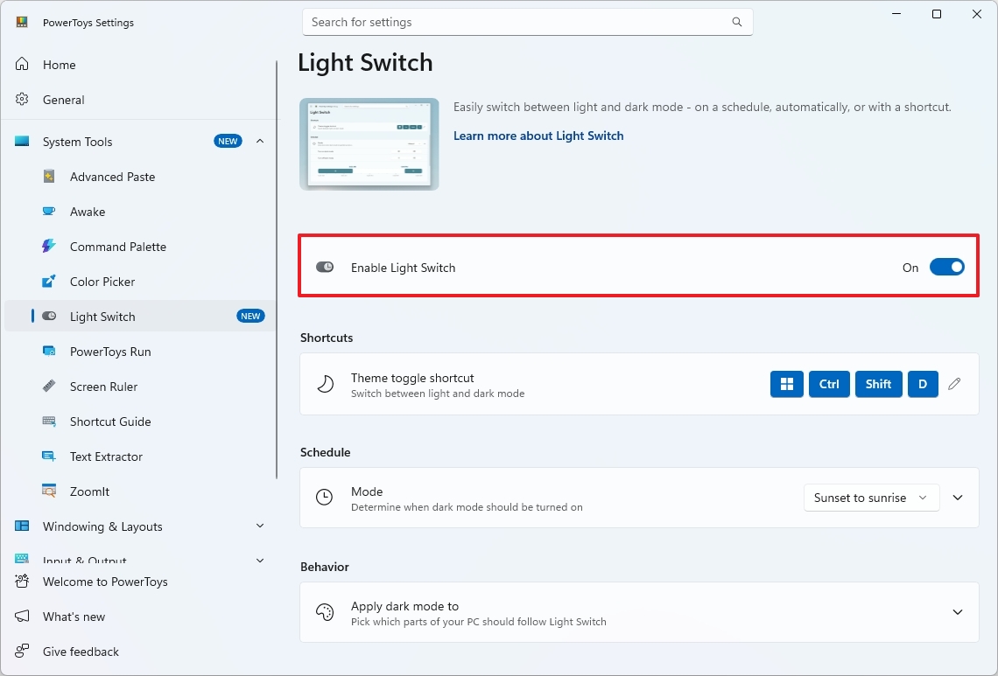Click the Screen Ruler icon
This screenshot has height=676, width=998.
(x=51, y=387)
